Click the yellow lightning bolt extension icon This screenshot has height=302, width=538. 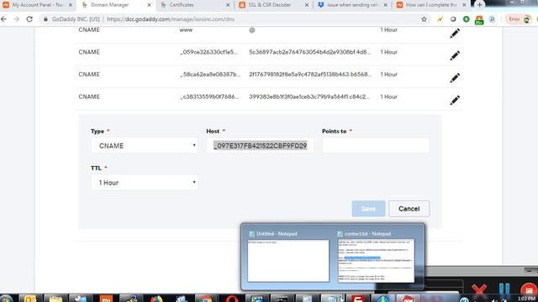(440, 19)
